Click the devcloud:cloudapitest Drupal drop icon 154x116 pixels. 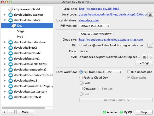tap(10, 15)
